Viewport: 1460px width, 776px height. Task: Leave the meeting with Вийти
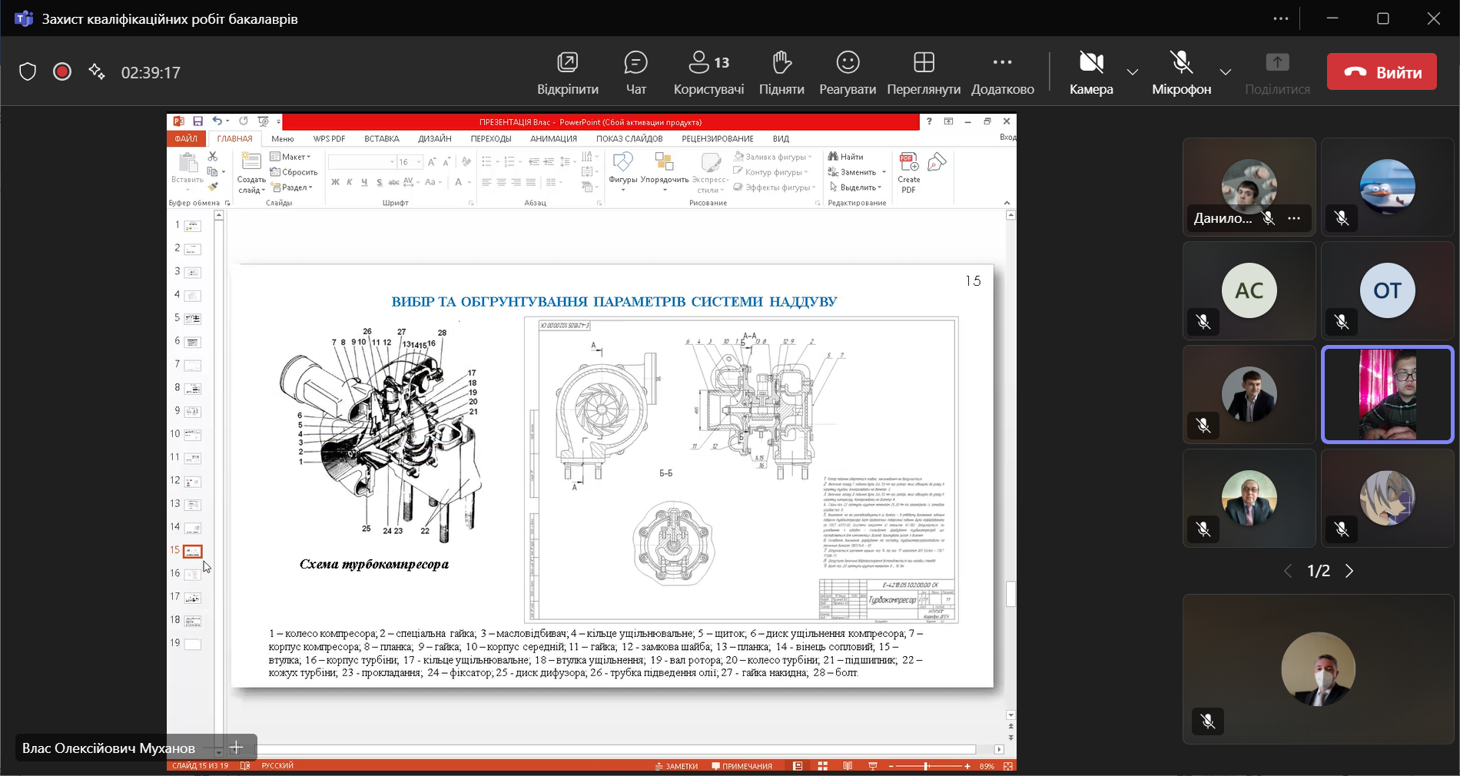point(1382,72)
